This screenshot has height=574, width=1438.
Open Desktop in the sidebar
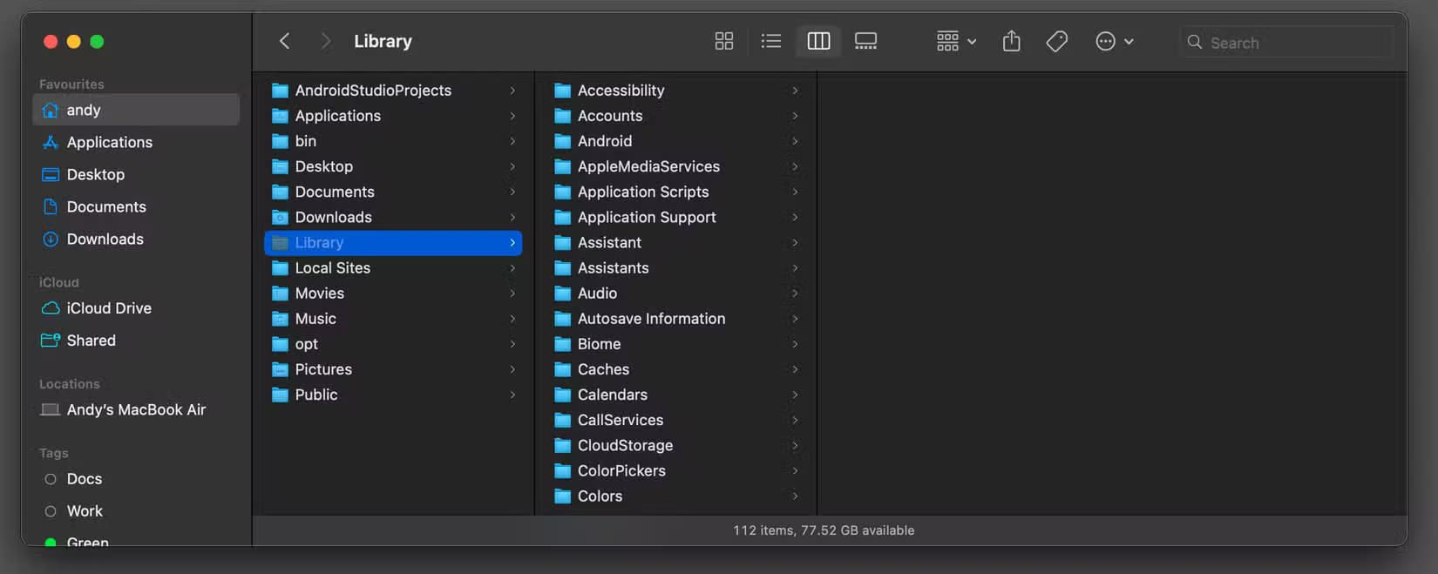pos(136,174)
